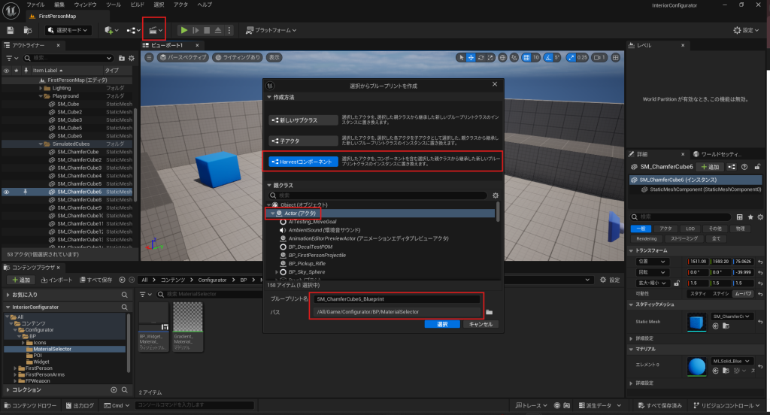The height and width of the screenshot is (415, 770).
Task: Expand the Lighting folder in outliner
Action: click(x=40, y=88)
